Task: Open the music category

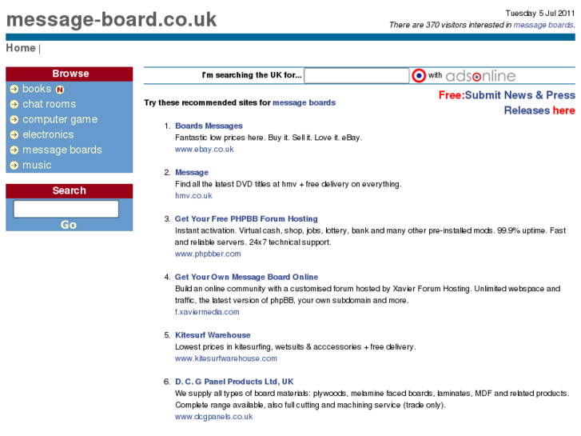Action: click(x=37, y=165)
